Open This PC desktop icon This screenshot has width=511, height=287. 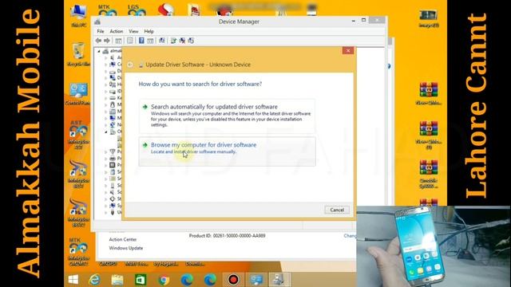point(78,15)
